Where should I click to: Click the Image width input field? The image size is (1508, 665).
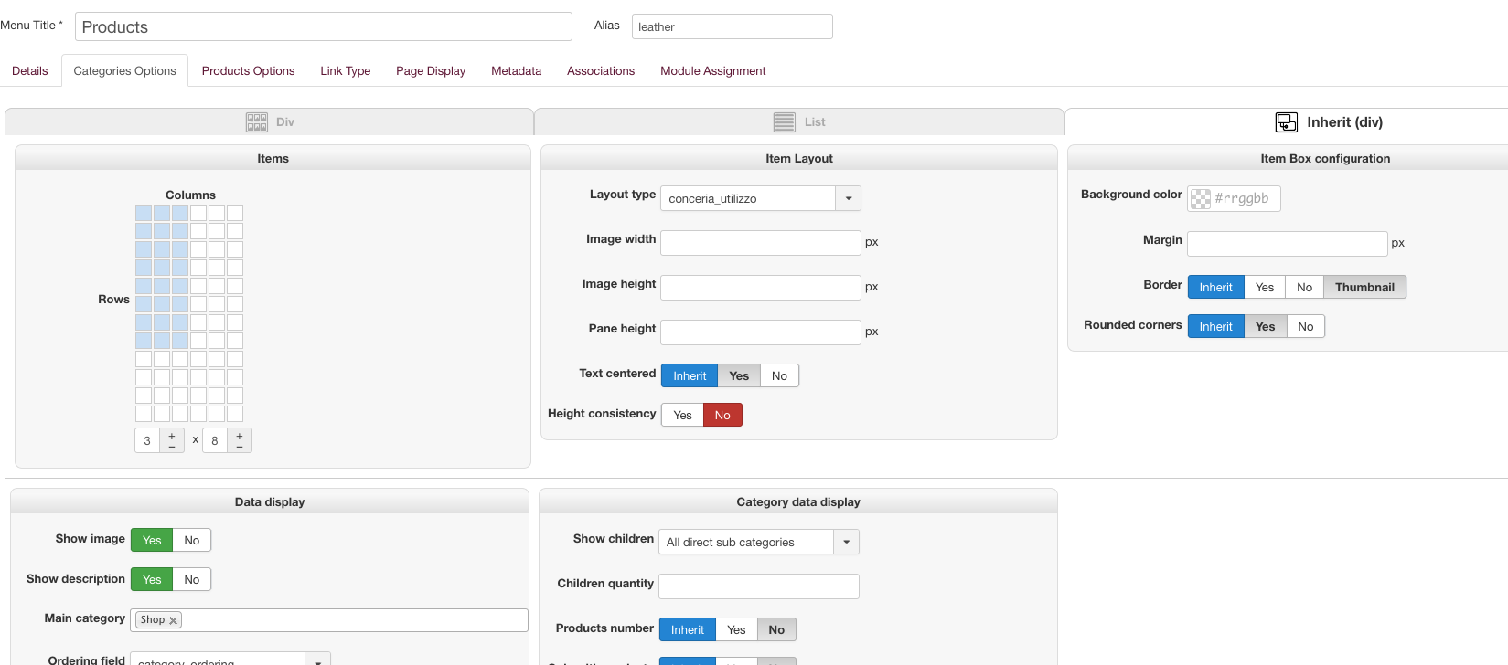point(760,243)
